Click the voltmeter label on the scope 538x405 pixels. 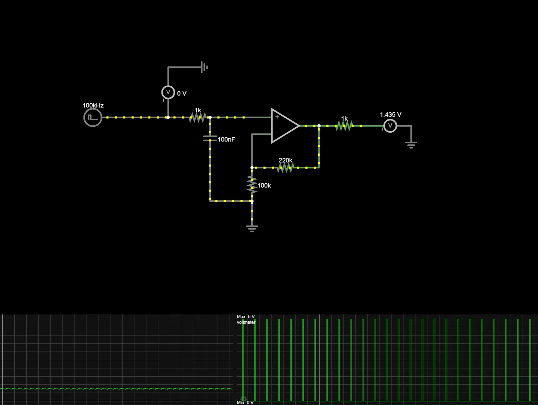pyautogui.click(x=246, y=322)
